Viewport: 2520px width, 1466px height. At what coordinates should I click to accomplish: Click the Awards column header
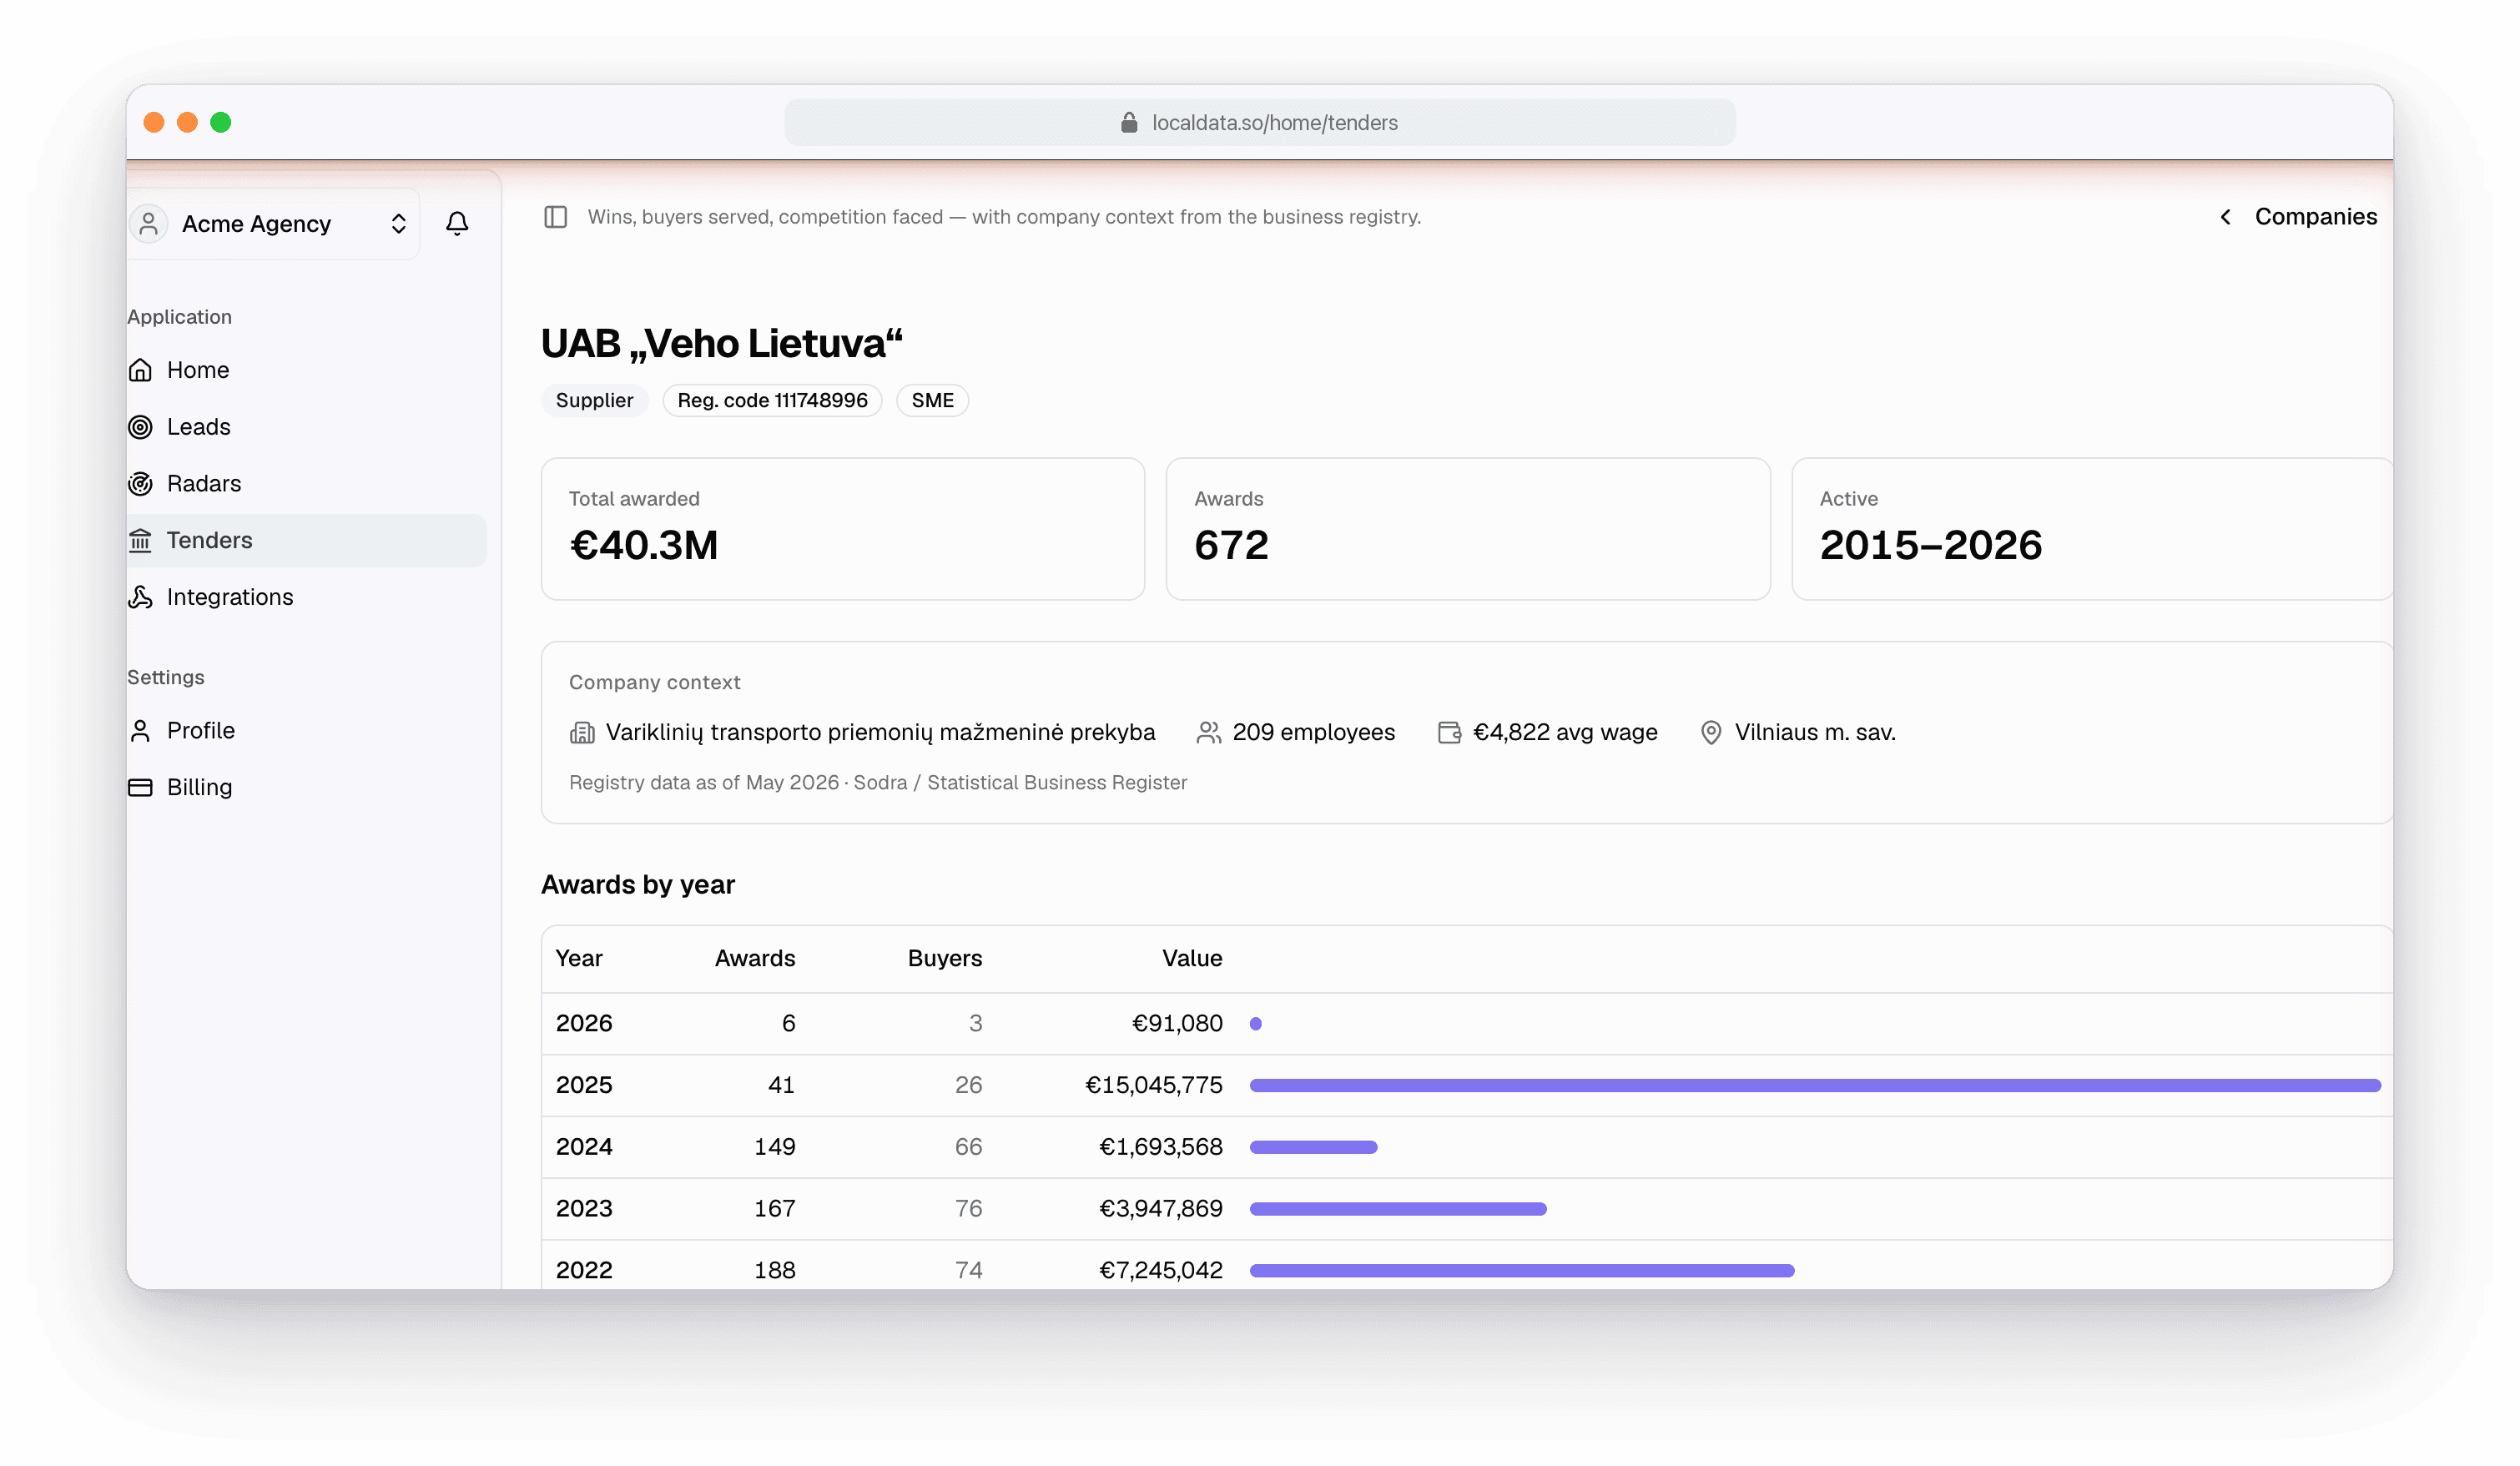755,958
